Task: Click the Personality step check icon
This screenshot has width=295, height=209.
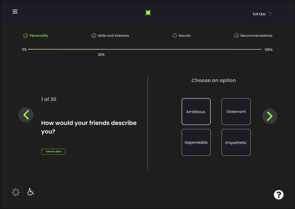Action: pyautogui.click(x=25, y=36)
